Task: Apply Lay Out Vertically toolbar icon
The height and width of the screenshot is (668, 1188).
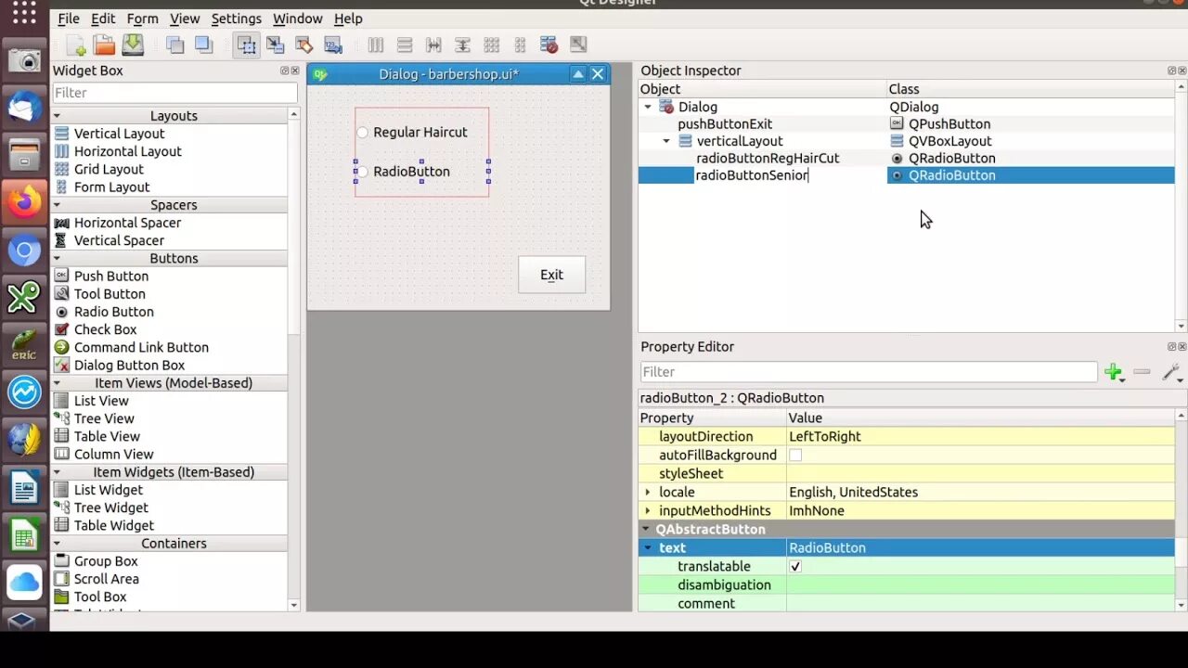Action: pyautogui.click(x=405, y=45)
